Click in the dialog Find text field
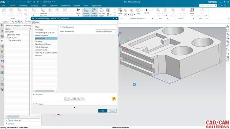This screenshot has height=129, width=230. [78, 23]
